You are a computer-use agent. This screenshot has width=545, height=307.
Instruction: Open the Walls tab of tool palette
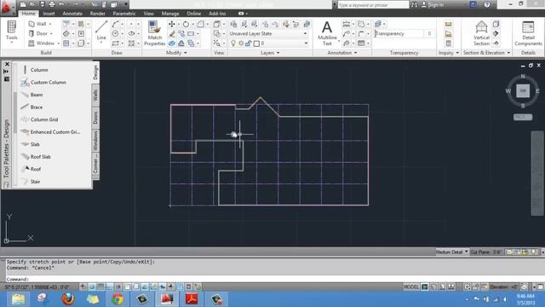[95, 95]
